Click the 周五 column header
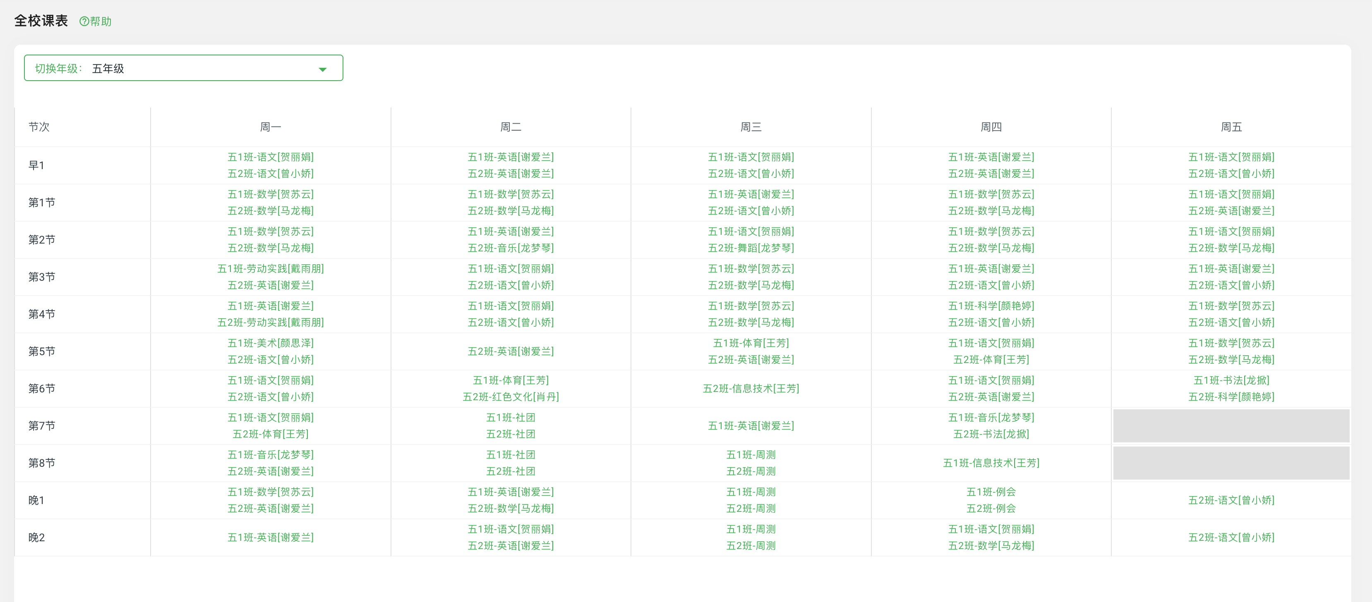Viewport: 1372px width, 602px height. [1231, 127]
